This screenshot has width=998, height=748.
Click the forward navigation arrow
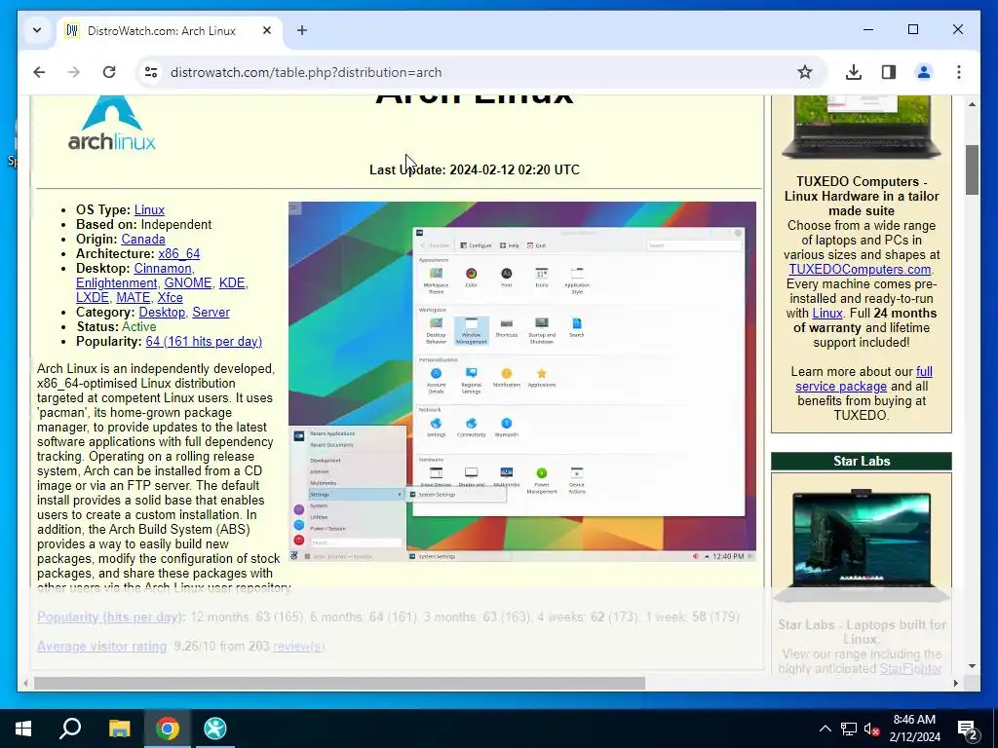(x=74, y=72)
